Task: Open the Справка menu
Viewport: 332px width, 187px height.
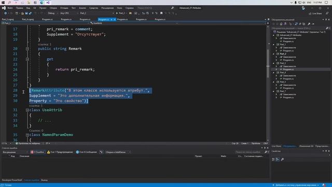Action: pos(129,8)
